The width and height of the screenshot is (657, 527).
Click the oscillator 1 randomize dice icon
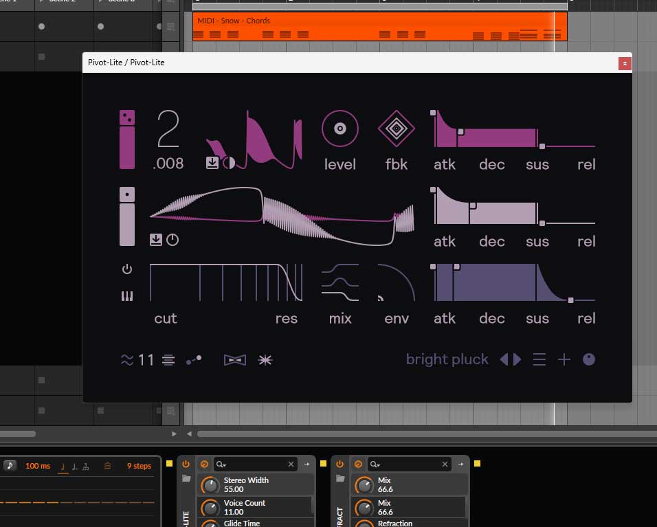coord(127,117)
